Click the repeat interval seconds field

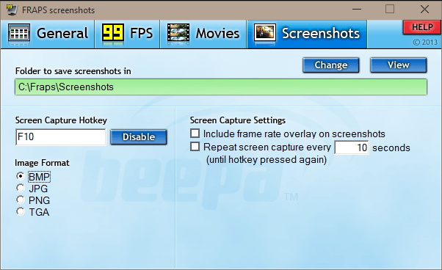point(352,147)
